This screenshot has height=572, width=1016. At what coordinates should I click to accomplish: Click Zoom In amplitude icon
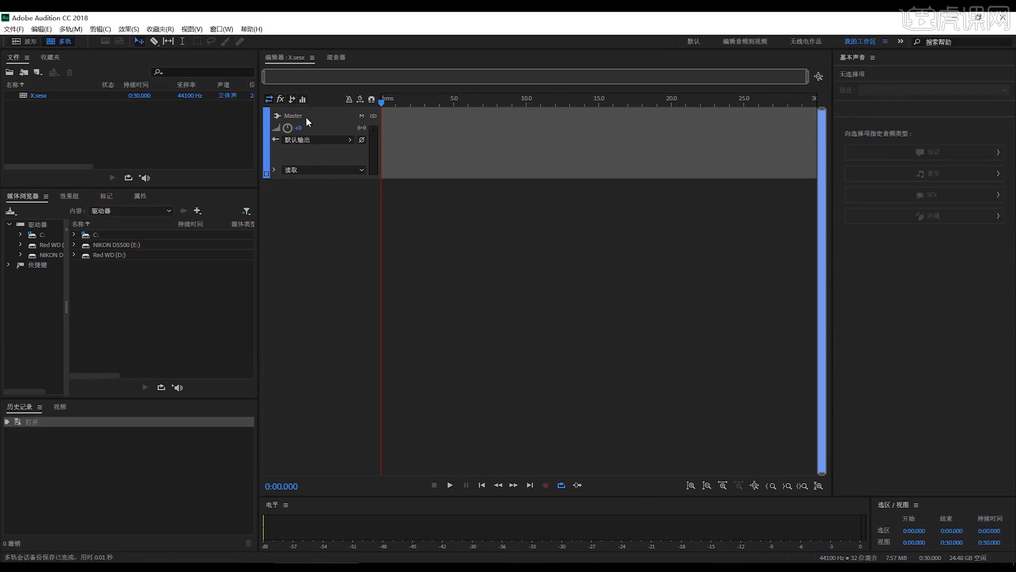(691, 486)
